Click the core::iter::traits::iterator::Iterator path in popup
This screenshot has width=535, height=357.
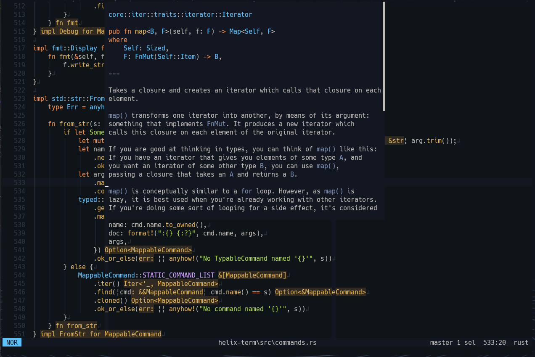180,14
